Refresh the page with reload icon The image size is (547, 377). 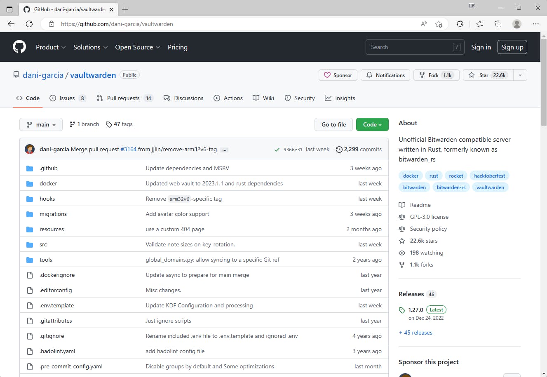pos(29,24)
